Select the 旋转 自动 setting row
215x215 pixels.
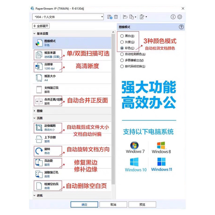pyautogui.click(x=72, y=151)
